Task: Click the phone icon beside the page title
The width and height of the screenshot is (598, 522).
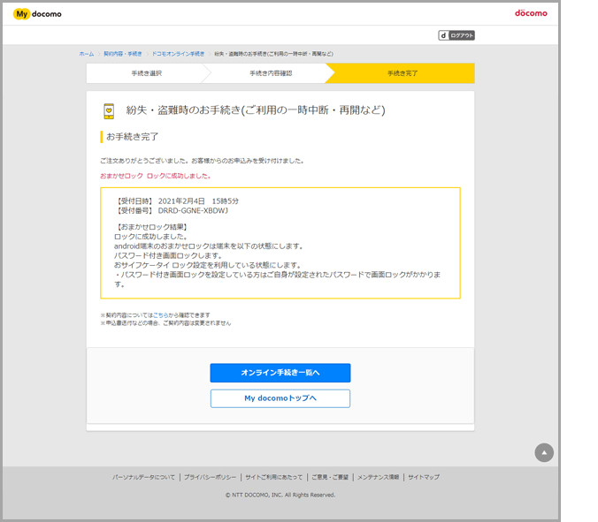Action: coord(109,111)
